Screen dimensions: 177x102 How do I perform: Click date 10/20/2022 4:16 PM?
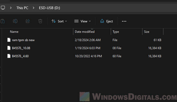[88, 56]
